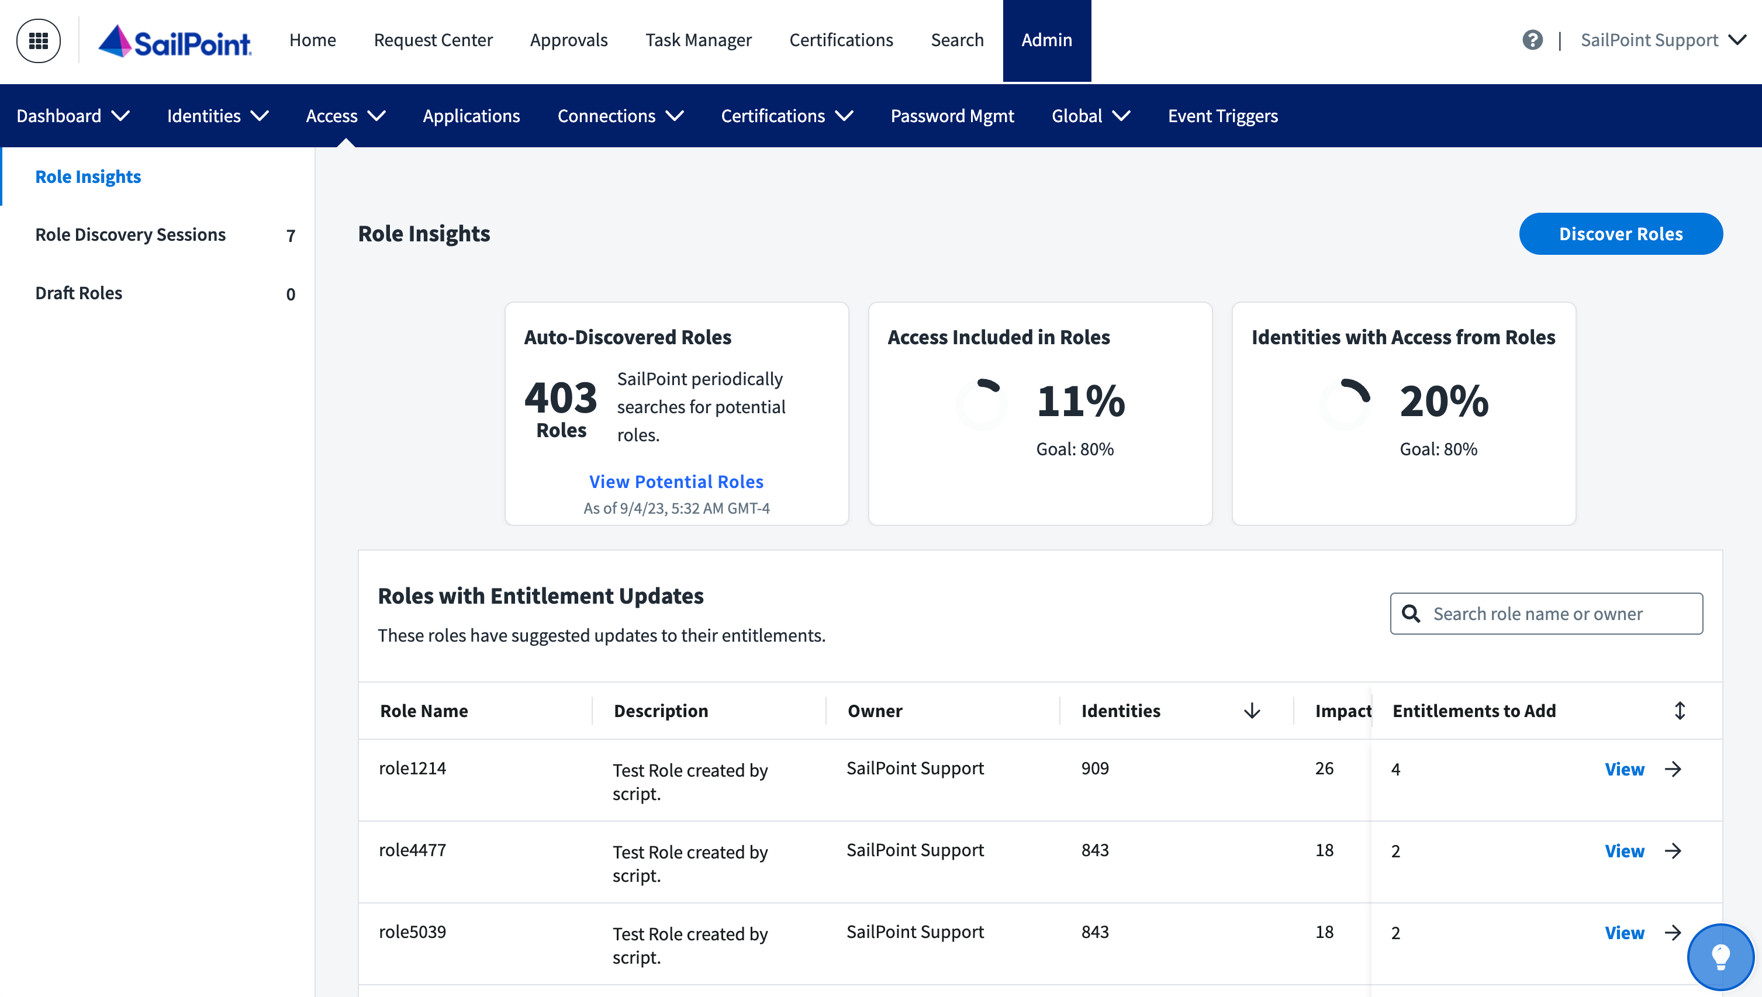Viewport: 1762px width, 997px height.
Task: Open the Identities dropdown menu
Action: click(x=217, y=116)
